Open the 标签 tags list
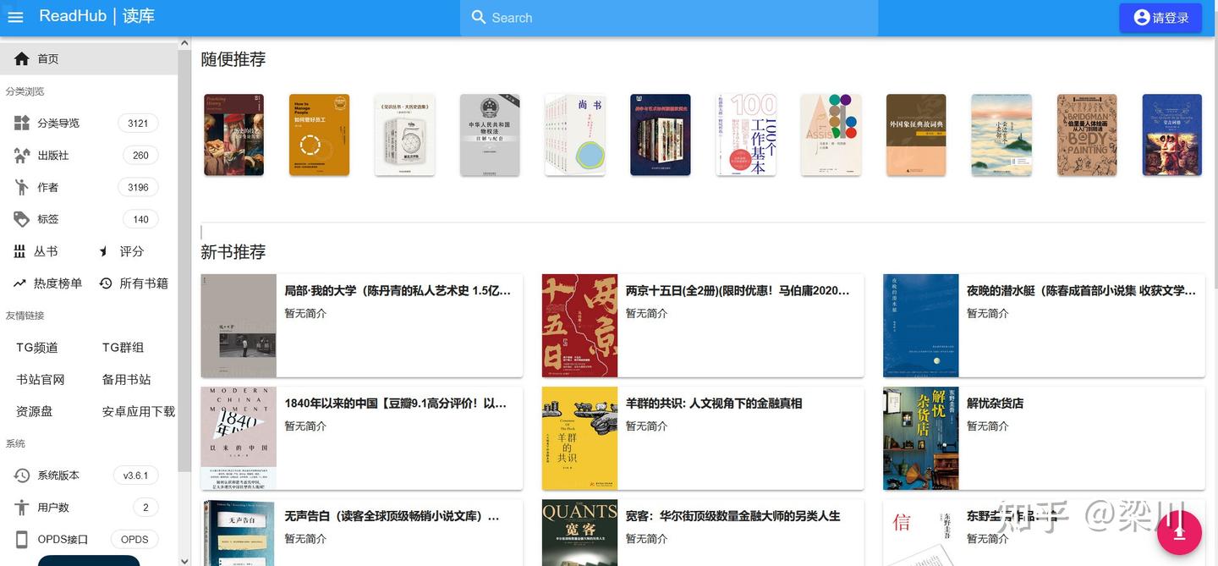The width and height of the screenshot is (1218, 566). click(48, 219)
